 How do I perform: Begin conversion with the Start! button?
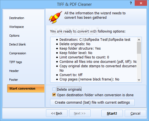(112, 113)
